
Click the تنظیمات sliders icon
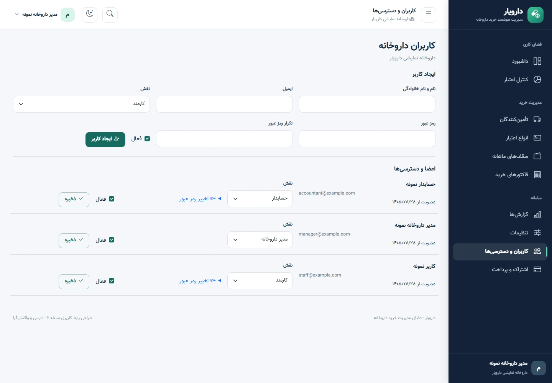(x=537, y=233)
